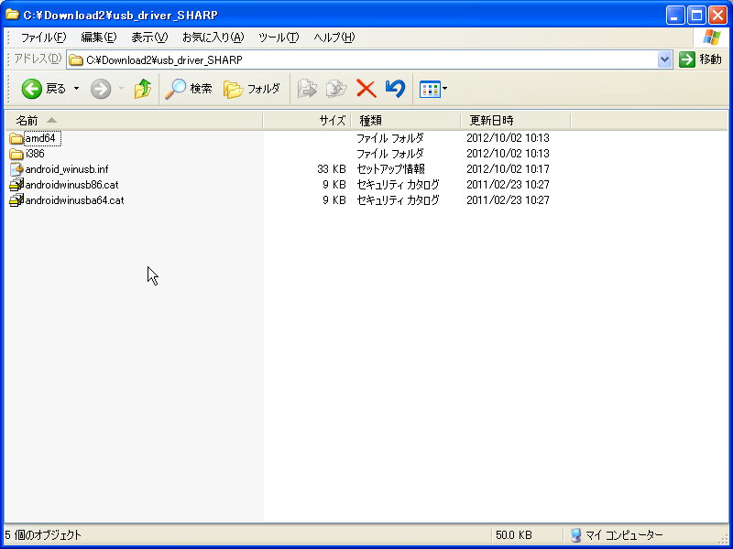Open the お気に入り(A) menu

213,38
